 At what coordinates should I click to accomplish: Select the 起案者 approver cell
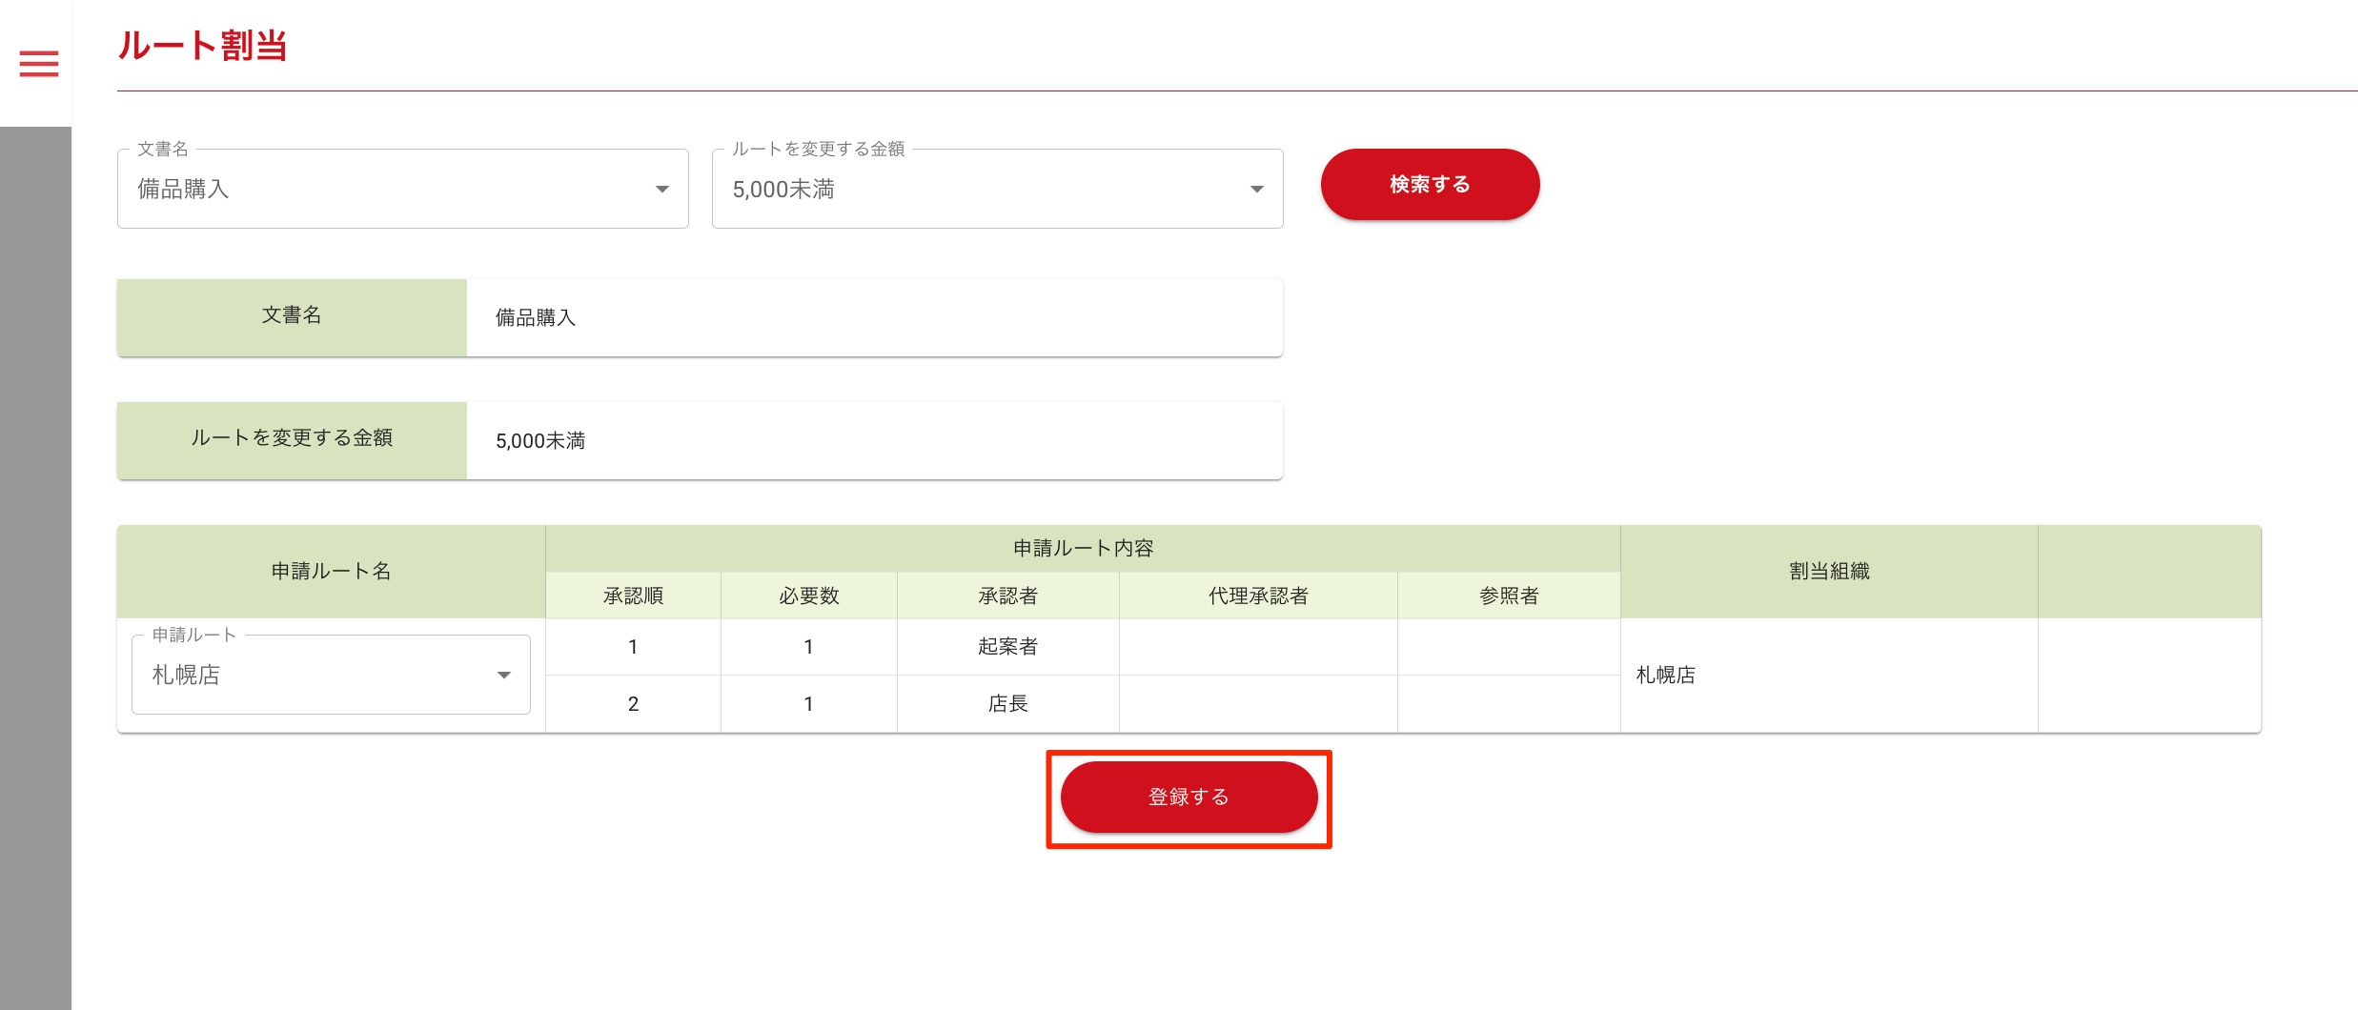click(x=1007, y=647)
